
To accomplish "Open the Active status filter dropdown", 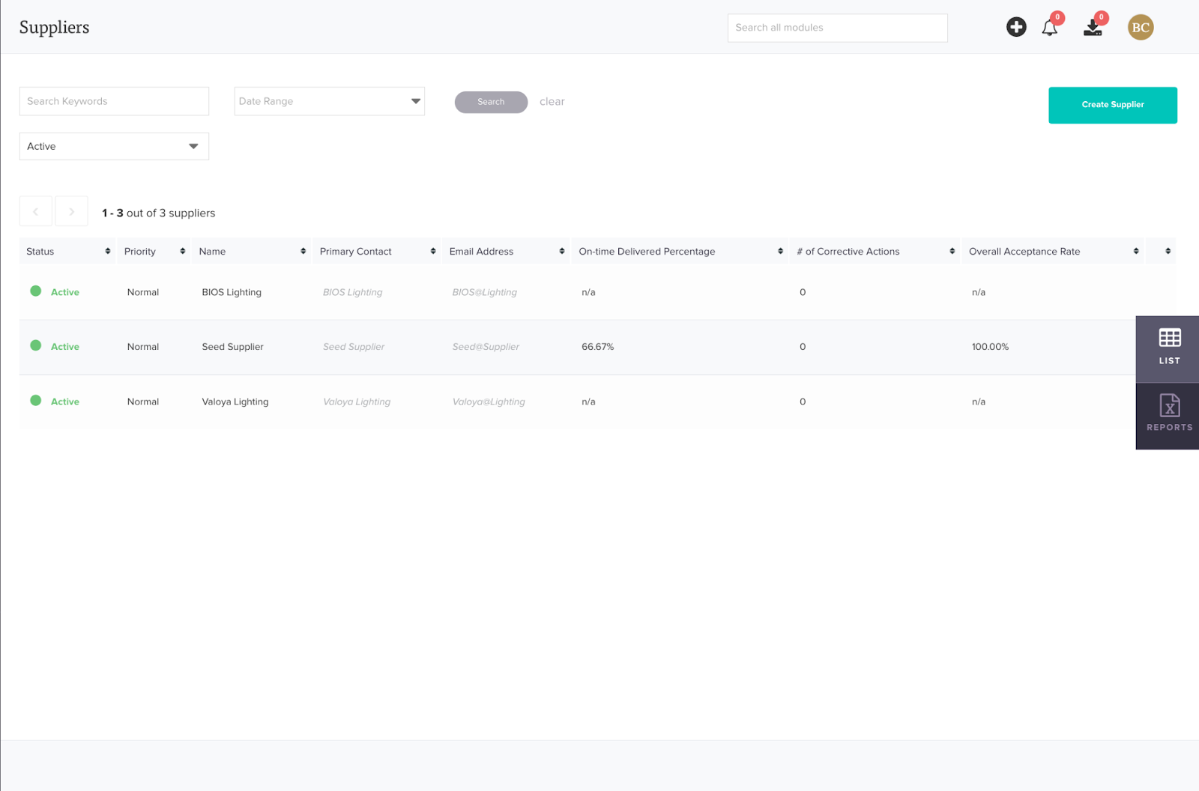I will (x=114, y=146).
